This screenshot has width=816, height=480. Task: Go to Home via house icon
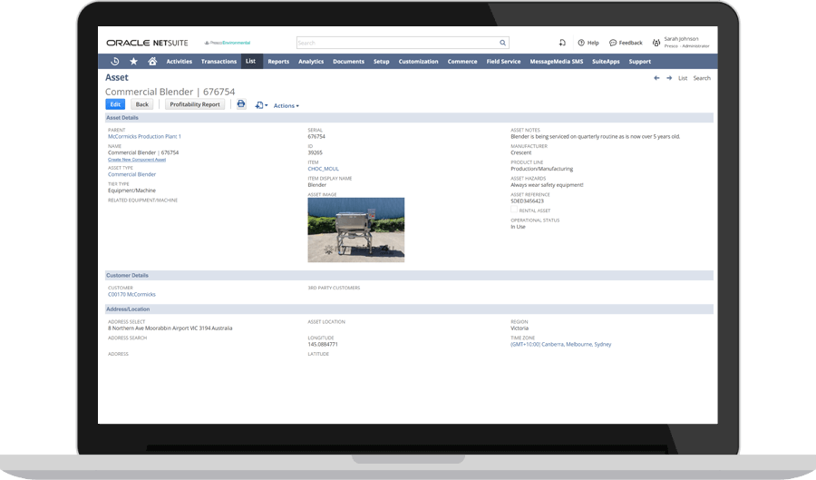152,62
